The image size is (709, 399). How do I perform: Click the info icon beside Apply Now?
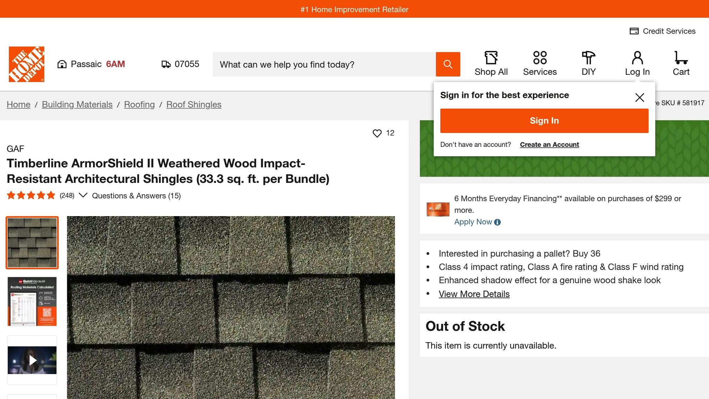pyautogui.click(x=497, y=222)
